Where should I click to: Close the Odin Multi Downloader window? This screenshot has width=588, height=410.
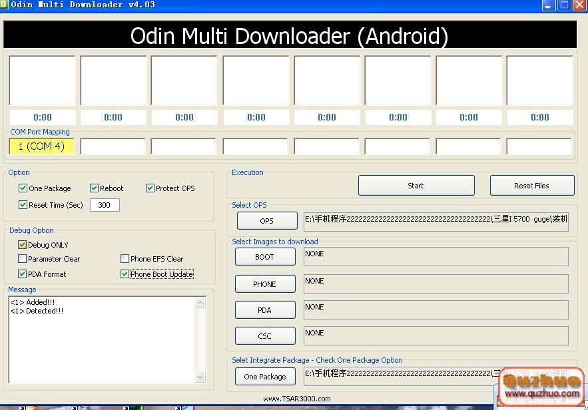click(580, 5)
